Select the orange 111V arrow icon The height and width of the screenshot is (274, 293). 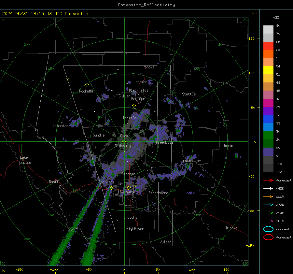(268, 196)
